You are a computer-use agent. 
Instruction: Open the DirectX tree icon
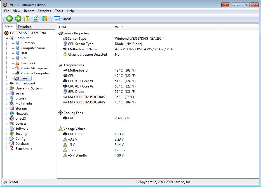[12, 119]
